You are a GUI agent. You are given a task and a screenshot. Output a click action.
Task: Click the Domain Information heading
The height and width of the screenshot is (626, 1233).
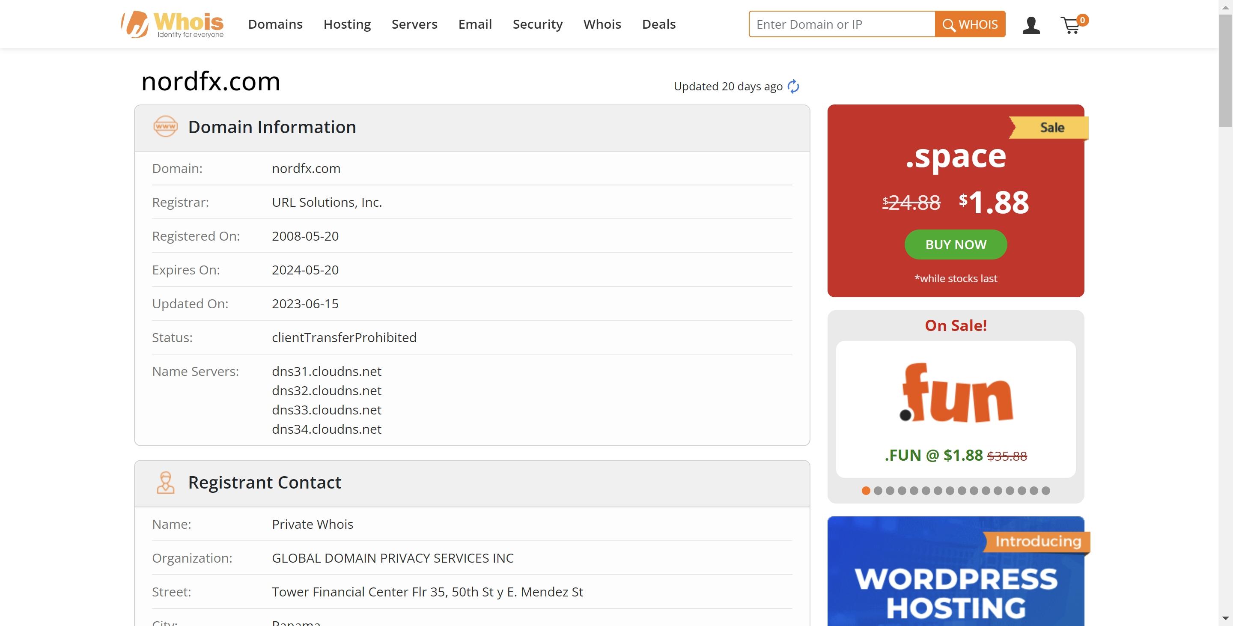272,127
